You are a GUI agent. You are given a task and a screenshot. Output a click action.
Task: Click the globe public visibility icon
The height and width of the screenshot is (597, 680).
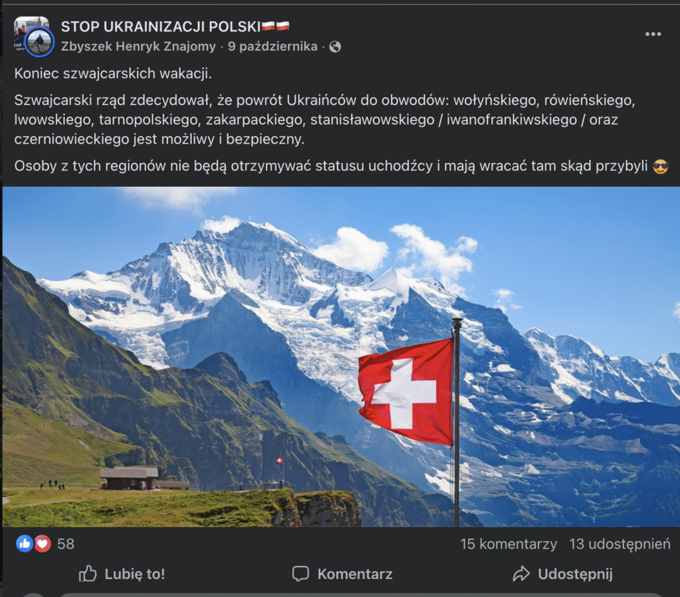coord(335,47)
